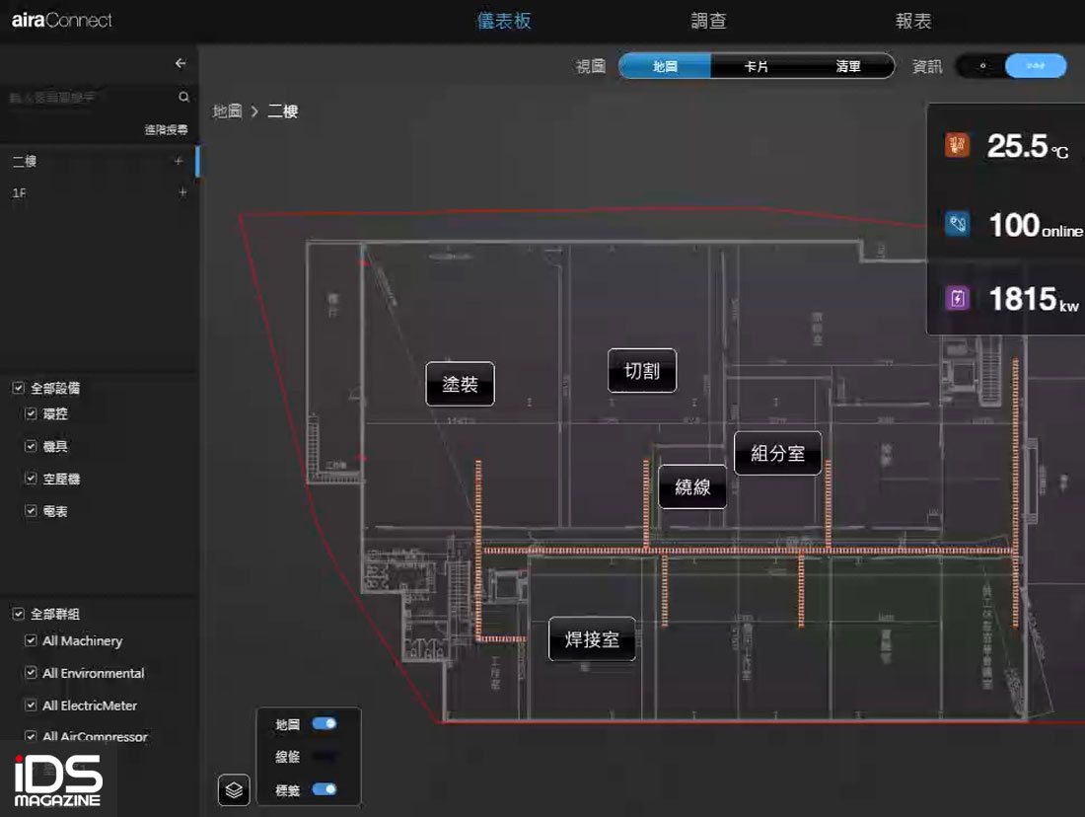This screenshot has width=1085, height=817.
Task: Uncheck the 環控 checkbox
Action: tap(31, 414)
